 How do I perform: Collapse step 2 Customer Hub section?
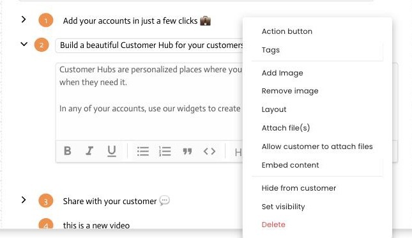[x=24, y=44]
